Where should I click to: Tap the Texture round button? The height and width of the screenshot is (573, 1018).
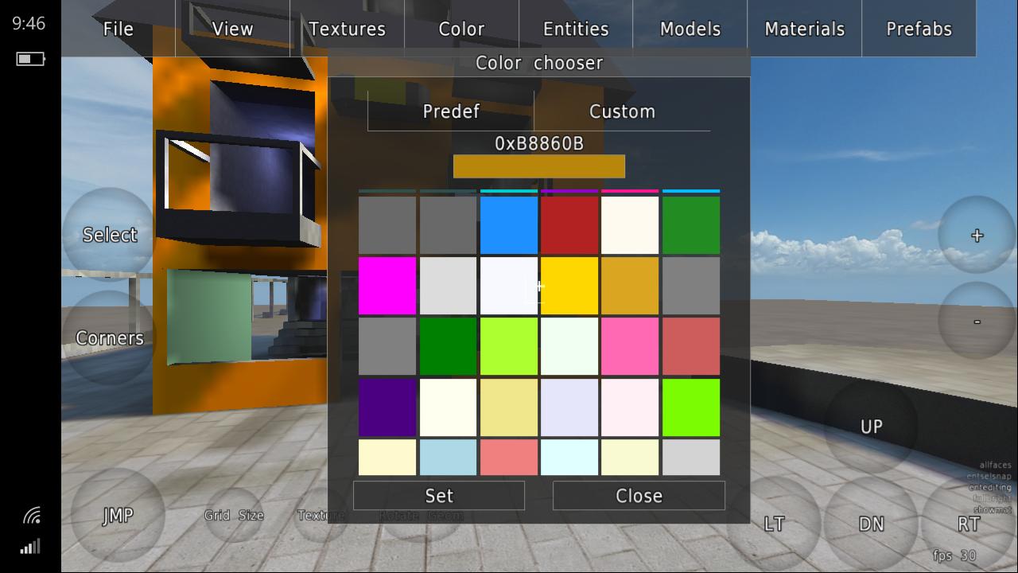point(321,515)
